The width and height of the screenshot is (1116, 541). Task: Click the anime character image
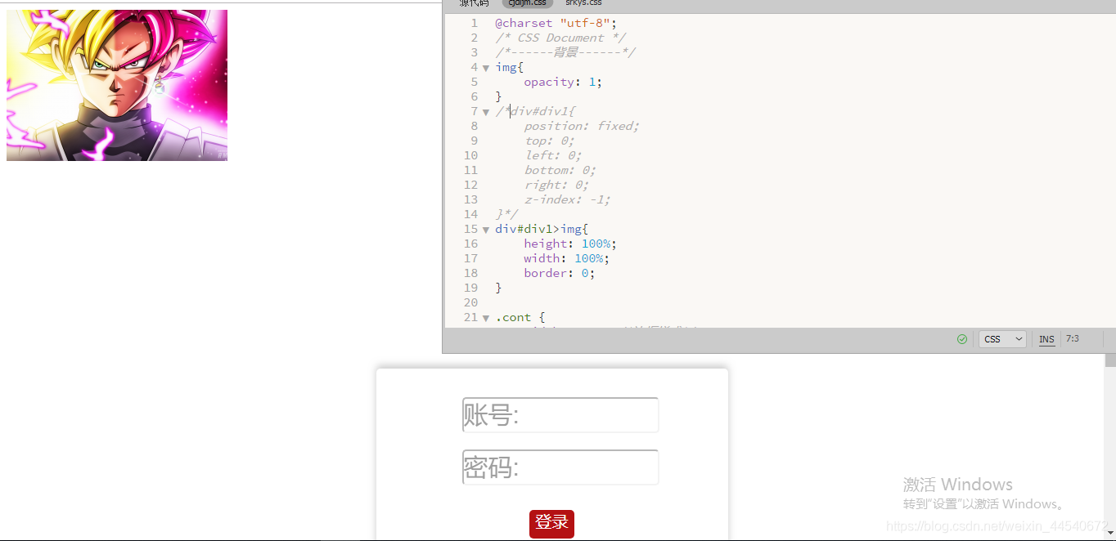tap(117, 85)
